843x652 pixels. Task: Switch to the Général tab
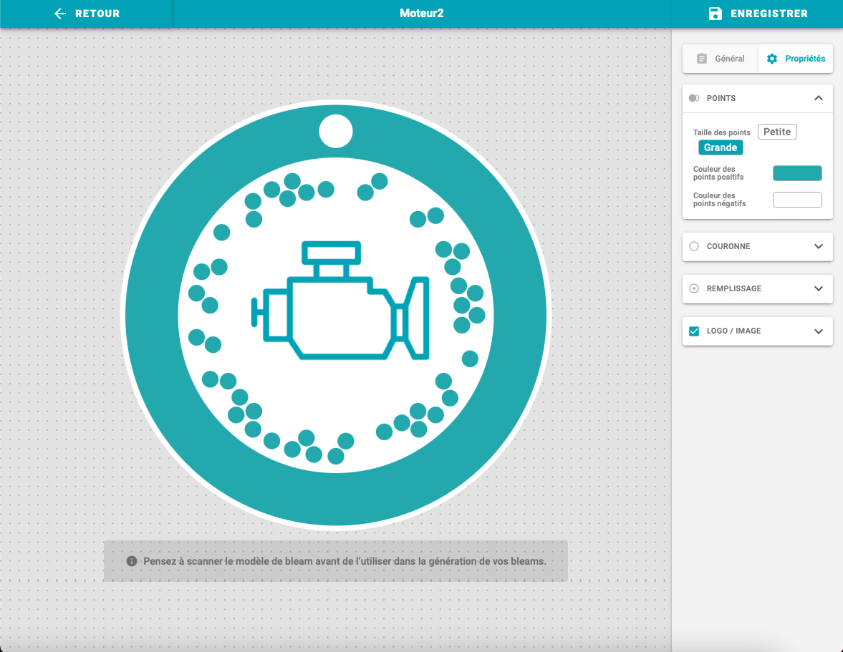point(721,59)
